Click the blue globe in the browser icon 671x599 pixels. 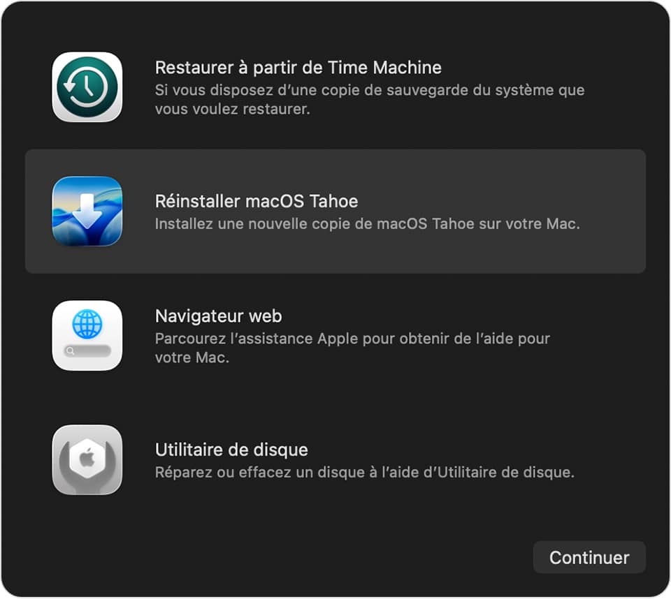point(87,324)
